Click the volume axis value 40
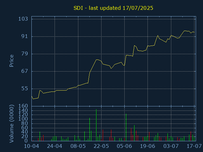 (x=25, y=132)
